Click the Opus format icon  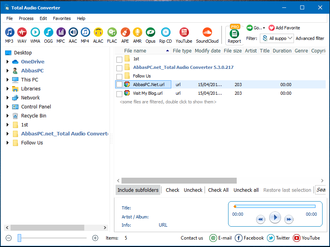150,32
